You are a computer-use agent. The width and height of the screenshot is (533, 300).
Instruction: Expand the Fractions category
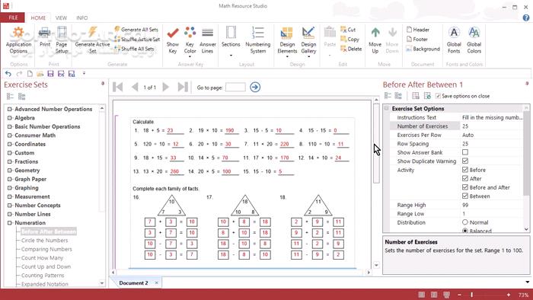[9, 161]
